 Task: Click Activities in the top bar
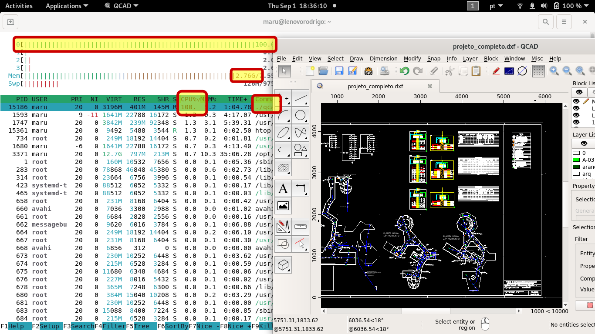(19, 6)
